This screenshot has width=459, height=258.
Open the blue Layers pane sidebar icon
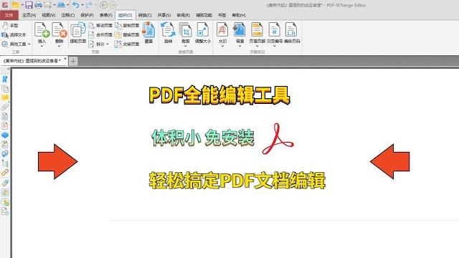[5, 135]
